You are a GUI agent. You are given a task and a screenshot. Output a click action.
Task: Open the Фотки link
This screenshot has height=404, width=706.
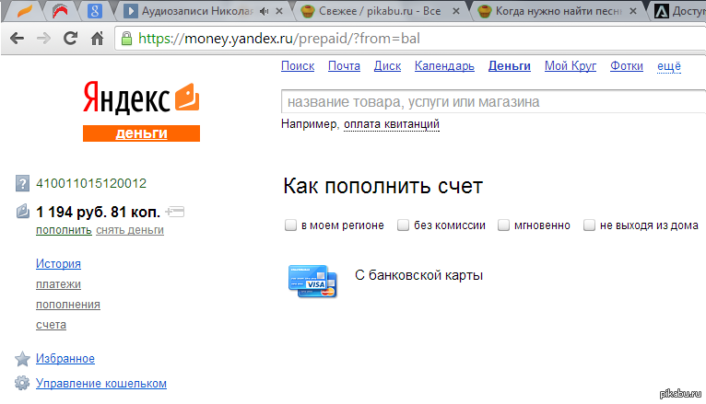[x=627, y=66]
